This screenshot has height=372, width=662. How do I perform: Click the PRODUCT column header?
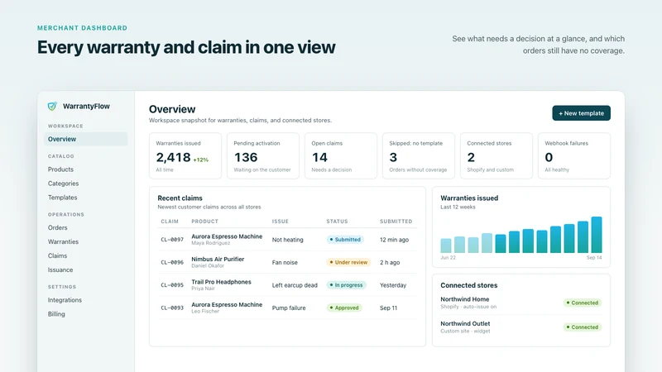(204, 222)
